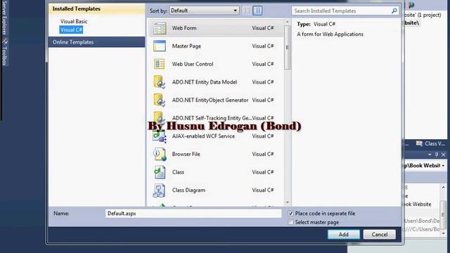Select the Web Form row text
Image resolution: width=450 pixels, height=253 pixels.
click(x=184, y=28)
